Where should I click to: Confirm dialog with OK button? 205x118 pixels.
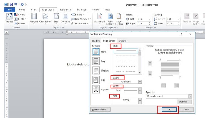point(169,110)
